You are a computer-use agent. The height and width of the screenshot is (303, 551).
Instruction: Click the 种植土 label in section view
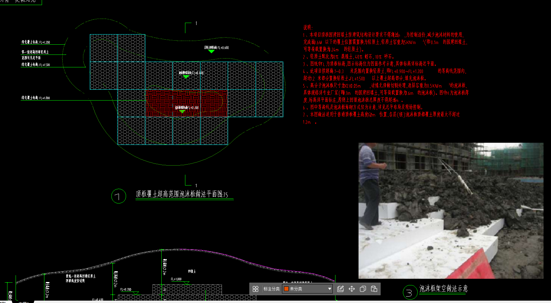pos(192,271)
